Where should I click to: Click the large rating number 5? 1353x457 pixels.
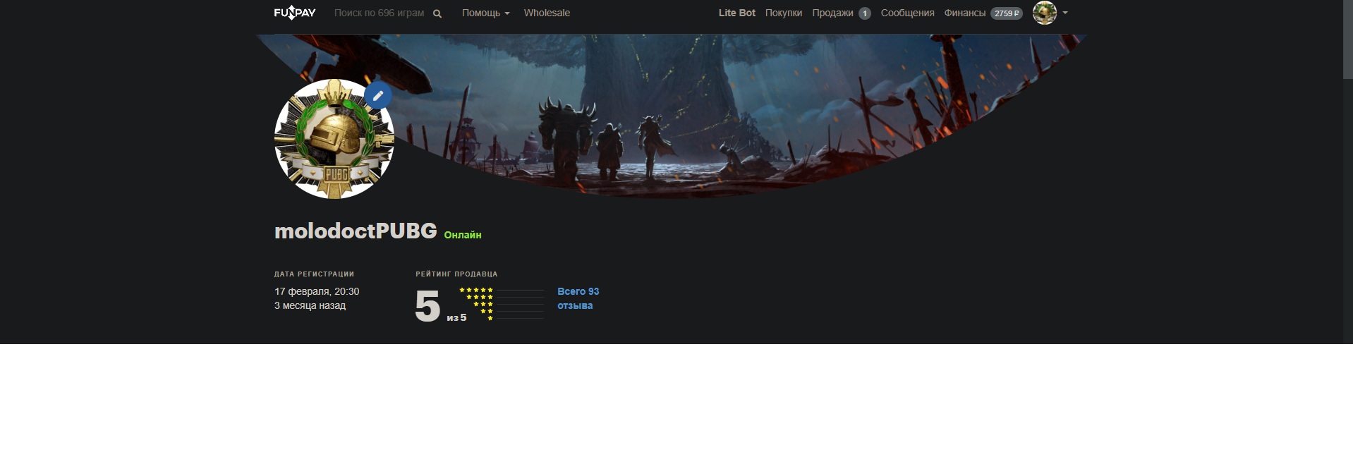[x=427, y=306]
